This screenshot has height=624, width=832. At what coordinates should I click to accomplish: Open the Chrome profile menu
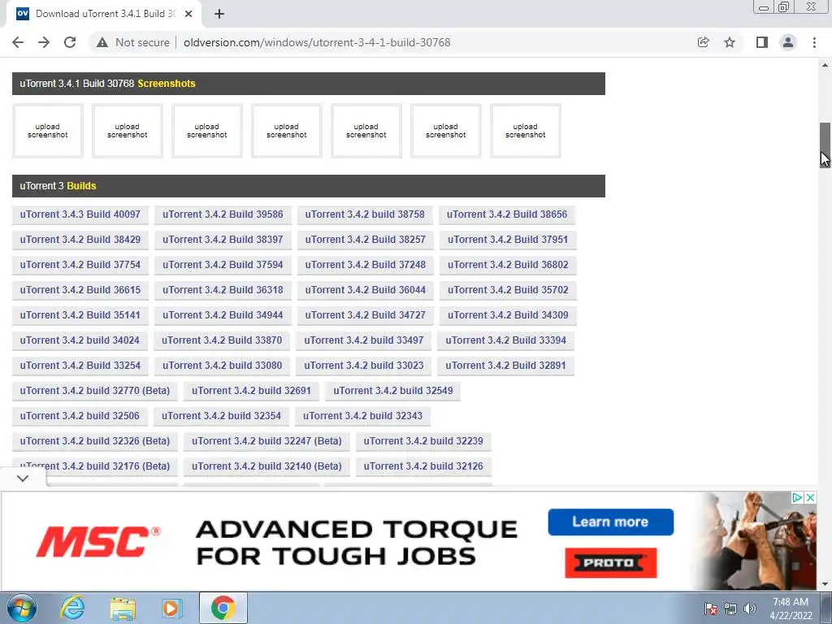(x=788, y=42)
